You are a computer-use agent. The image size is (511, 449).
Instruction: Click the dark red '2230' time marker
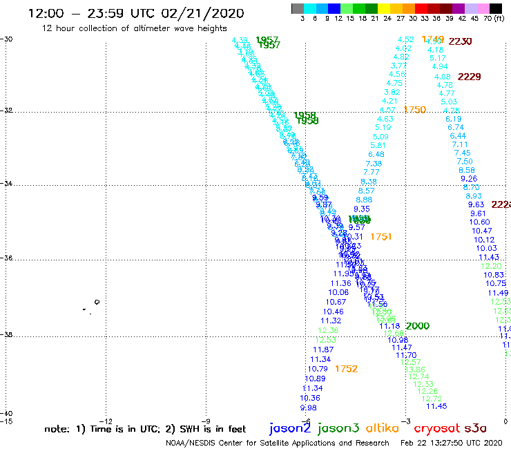pyautogui.click(x=460, y=41)
